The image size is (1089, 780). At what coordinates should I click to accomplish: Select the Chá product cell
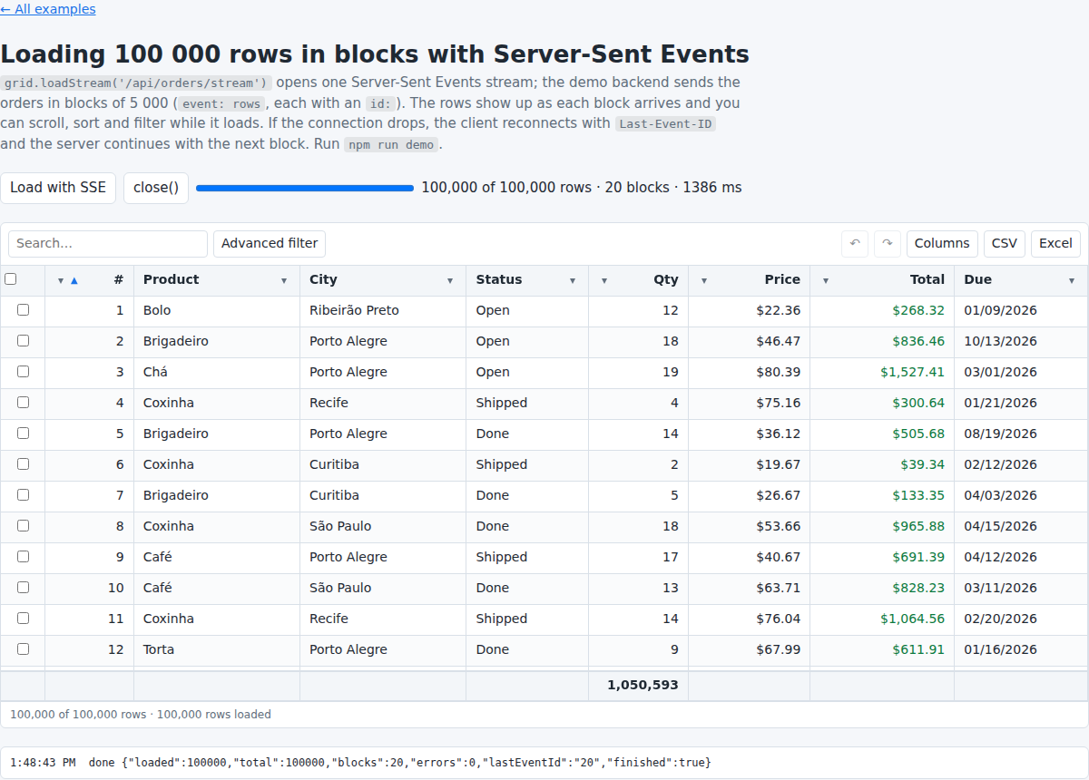(217, 372)
